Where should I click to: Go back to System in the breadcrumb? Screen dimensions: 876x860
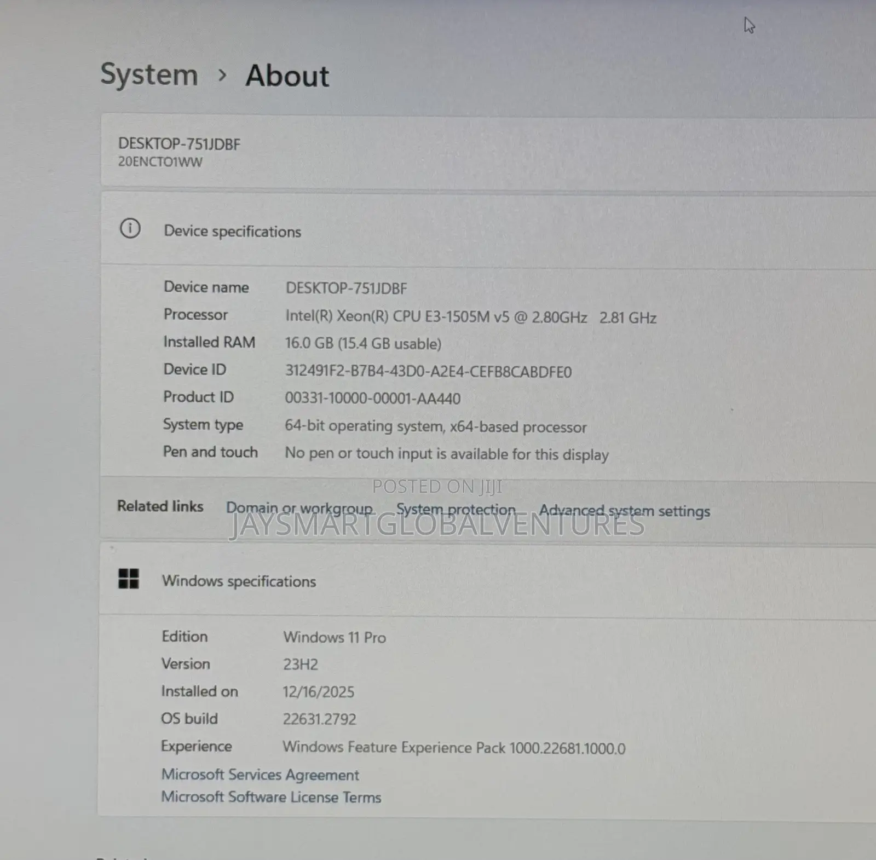(x=149, y=75)
